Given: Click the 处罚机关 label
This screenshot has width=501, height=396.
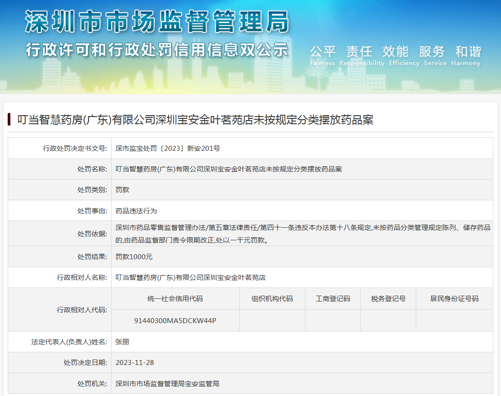Looking at the screenshot, I should pos(92,384).
